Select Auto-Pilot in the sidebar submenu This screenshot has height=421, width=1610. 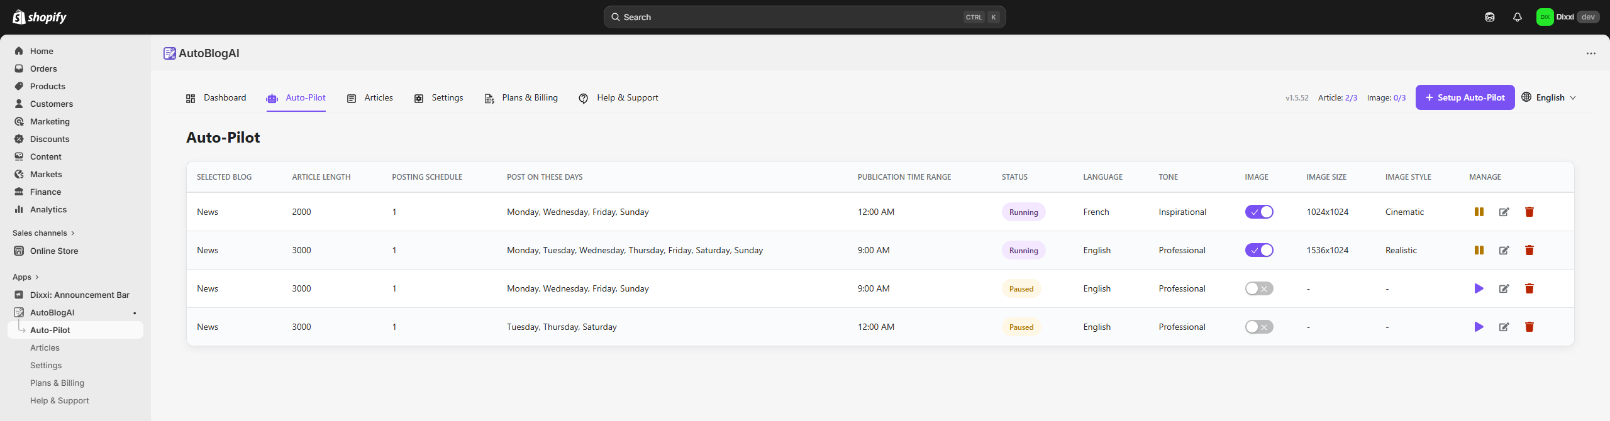[75, 330]
